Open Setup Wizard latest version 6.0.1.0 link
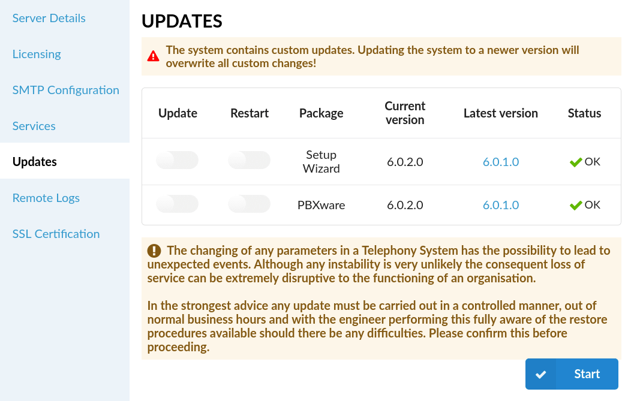The height and width of the screenshot is (401, 631). (501, 162)
